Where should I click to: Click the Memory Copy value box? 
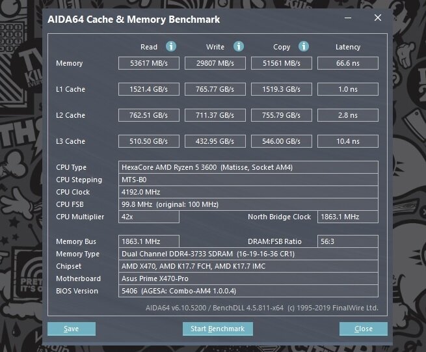[282, 63]
